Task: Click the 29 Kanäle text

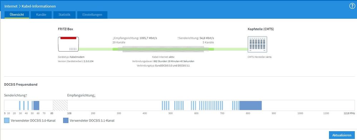Action: [x=119, y=42]
